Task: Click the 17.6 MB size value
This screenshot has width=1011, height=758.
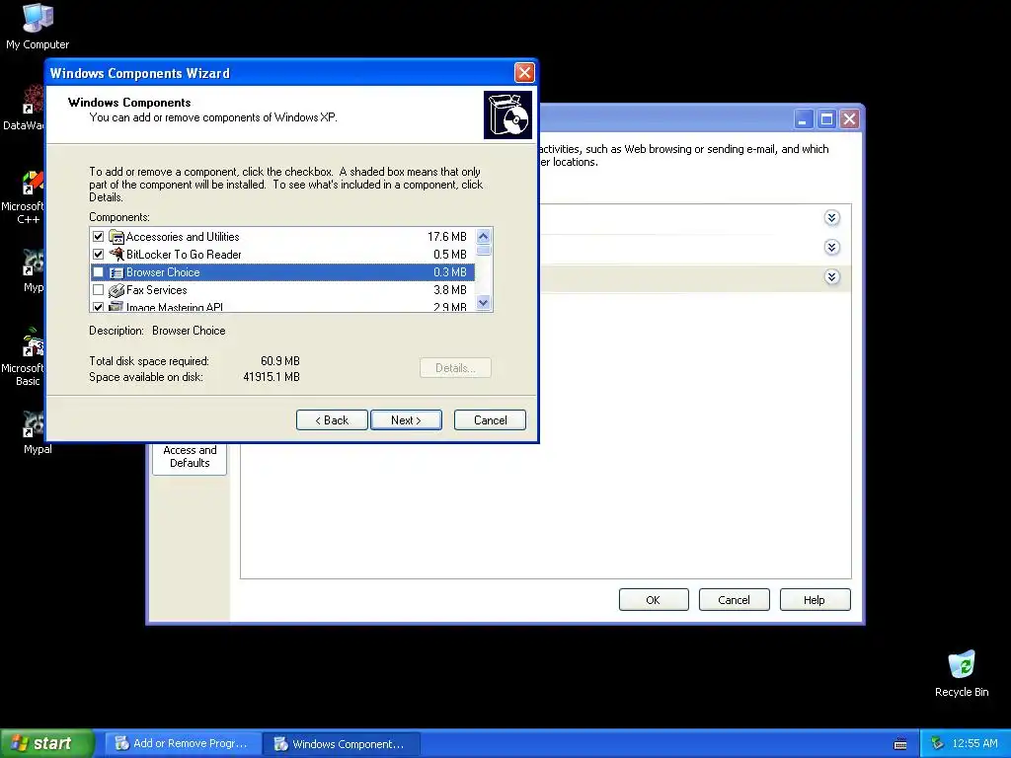Action: pyautogui.click(x=447, y=237)
